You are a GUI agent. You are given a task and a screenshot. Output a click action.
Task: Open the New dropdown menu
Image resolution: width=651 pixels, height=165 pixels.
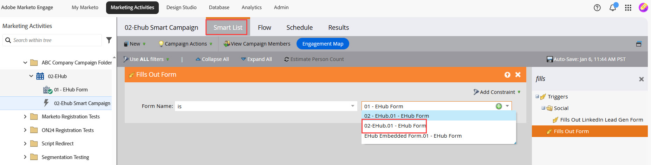pyautogui.click(x=135, y=44)
